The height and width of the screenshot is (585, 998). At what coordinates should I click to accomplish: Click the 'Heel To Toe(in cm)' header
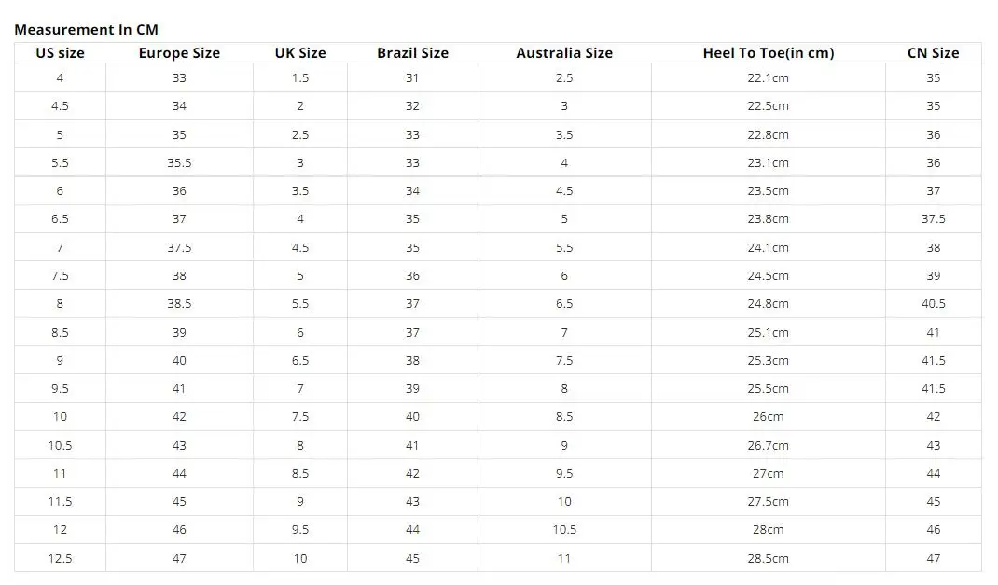[769, 53]
